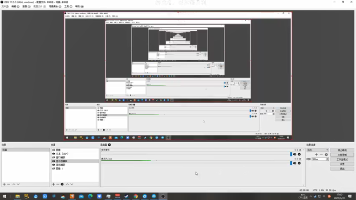Image resolution: width=356 pixels, height=200 pixels.
Task: Click the 麦克风/Aux green level meter
Action: [126, 160]
